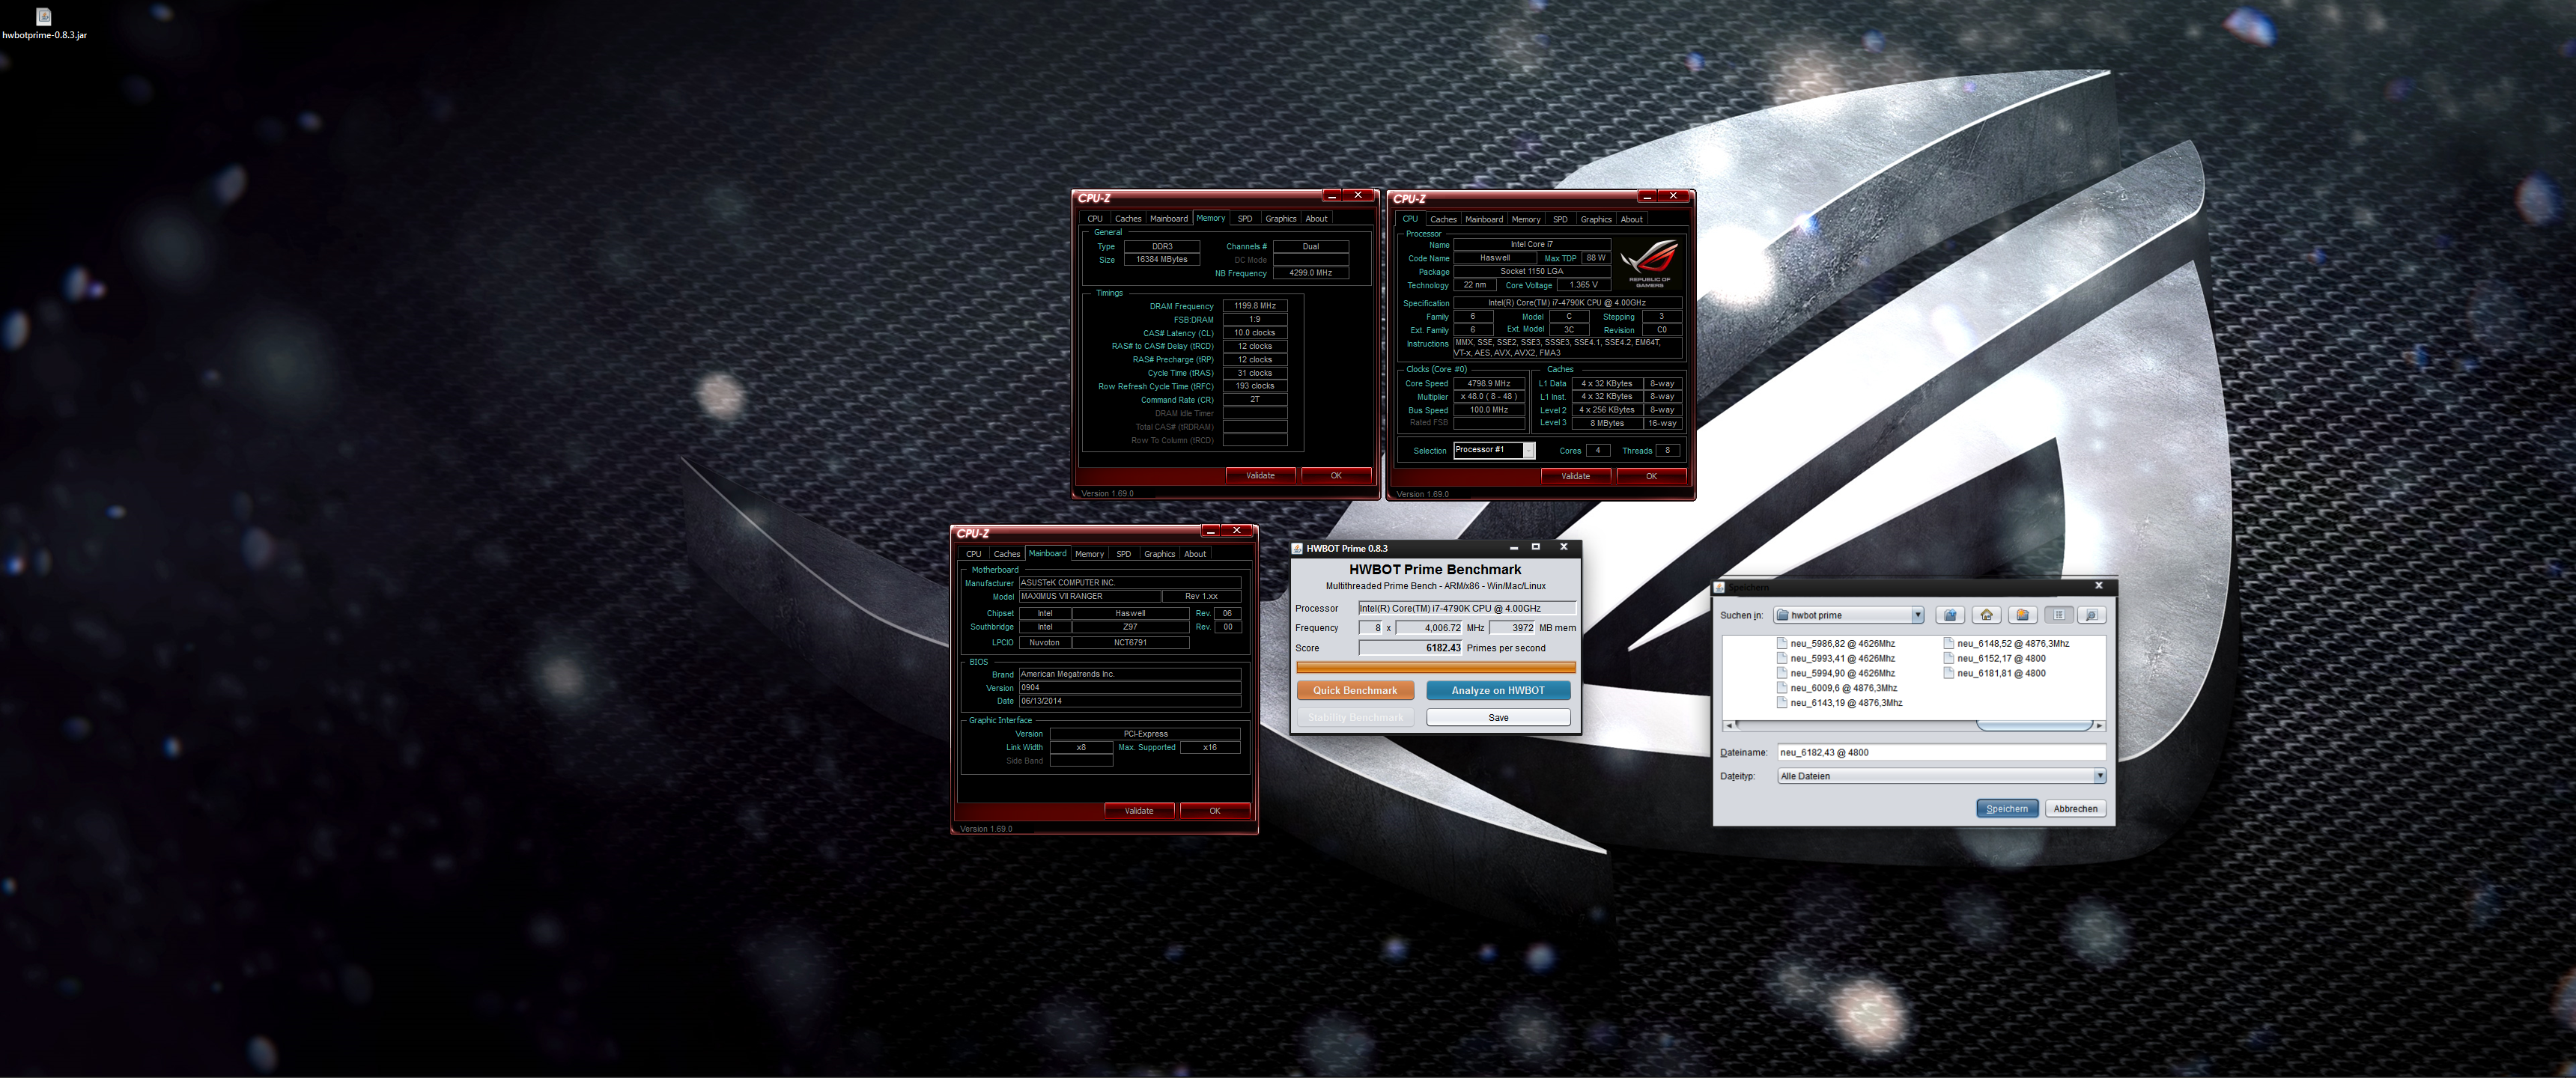Create a new folder in Speichern dialog
The image size is (2576, 1078).
pos(2022,615)
